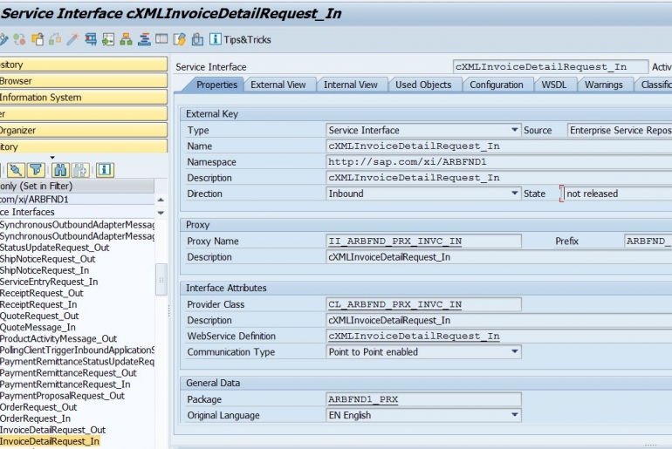The width and height of the screenshot is (672, 449).
Task: Open the WSDL tab
Action: [553, 85]
